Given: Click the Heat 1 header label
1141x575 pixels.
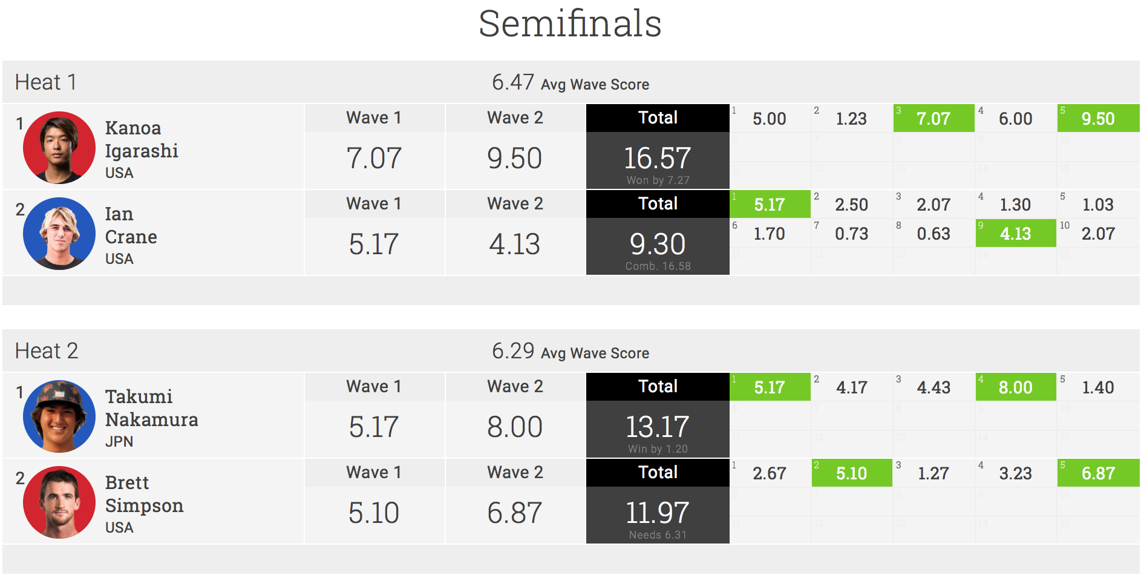Looking at the screenshot, I should (46, 82).
